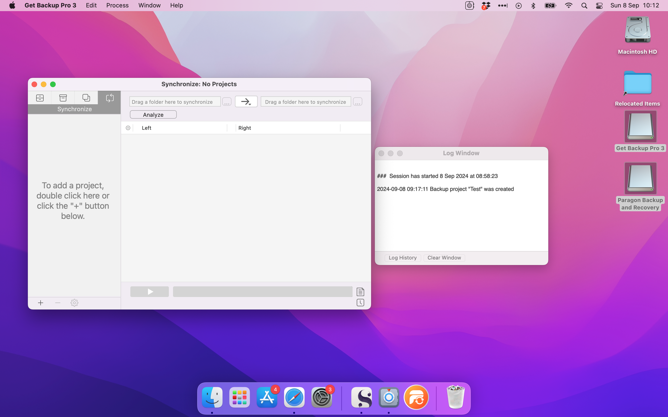668x417 pixels.
Task: Clear the log with Clear Window button
Action: 444,257
